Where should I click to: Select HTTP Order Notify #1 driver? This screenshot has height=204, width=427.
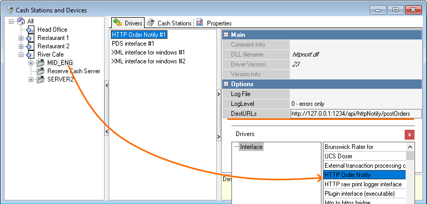[139, 35]
